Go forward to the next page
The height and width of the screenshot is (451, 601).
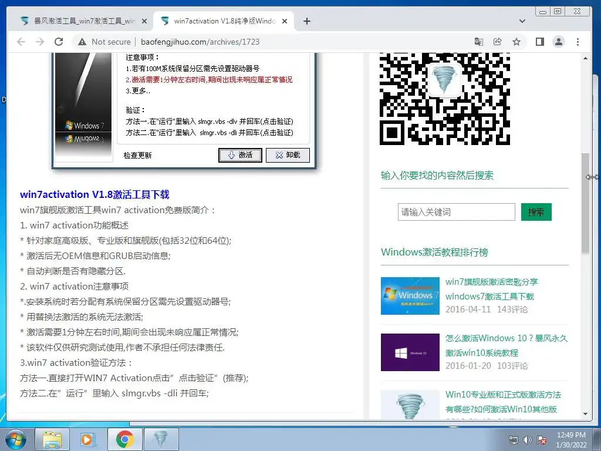(40, 42)
